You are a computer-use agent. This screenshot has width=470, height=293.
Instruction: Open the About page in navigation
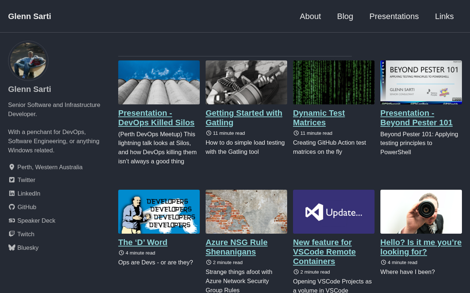(x=310, y=16)
